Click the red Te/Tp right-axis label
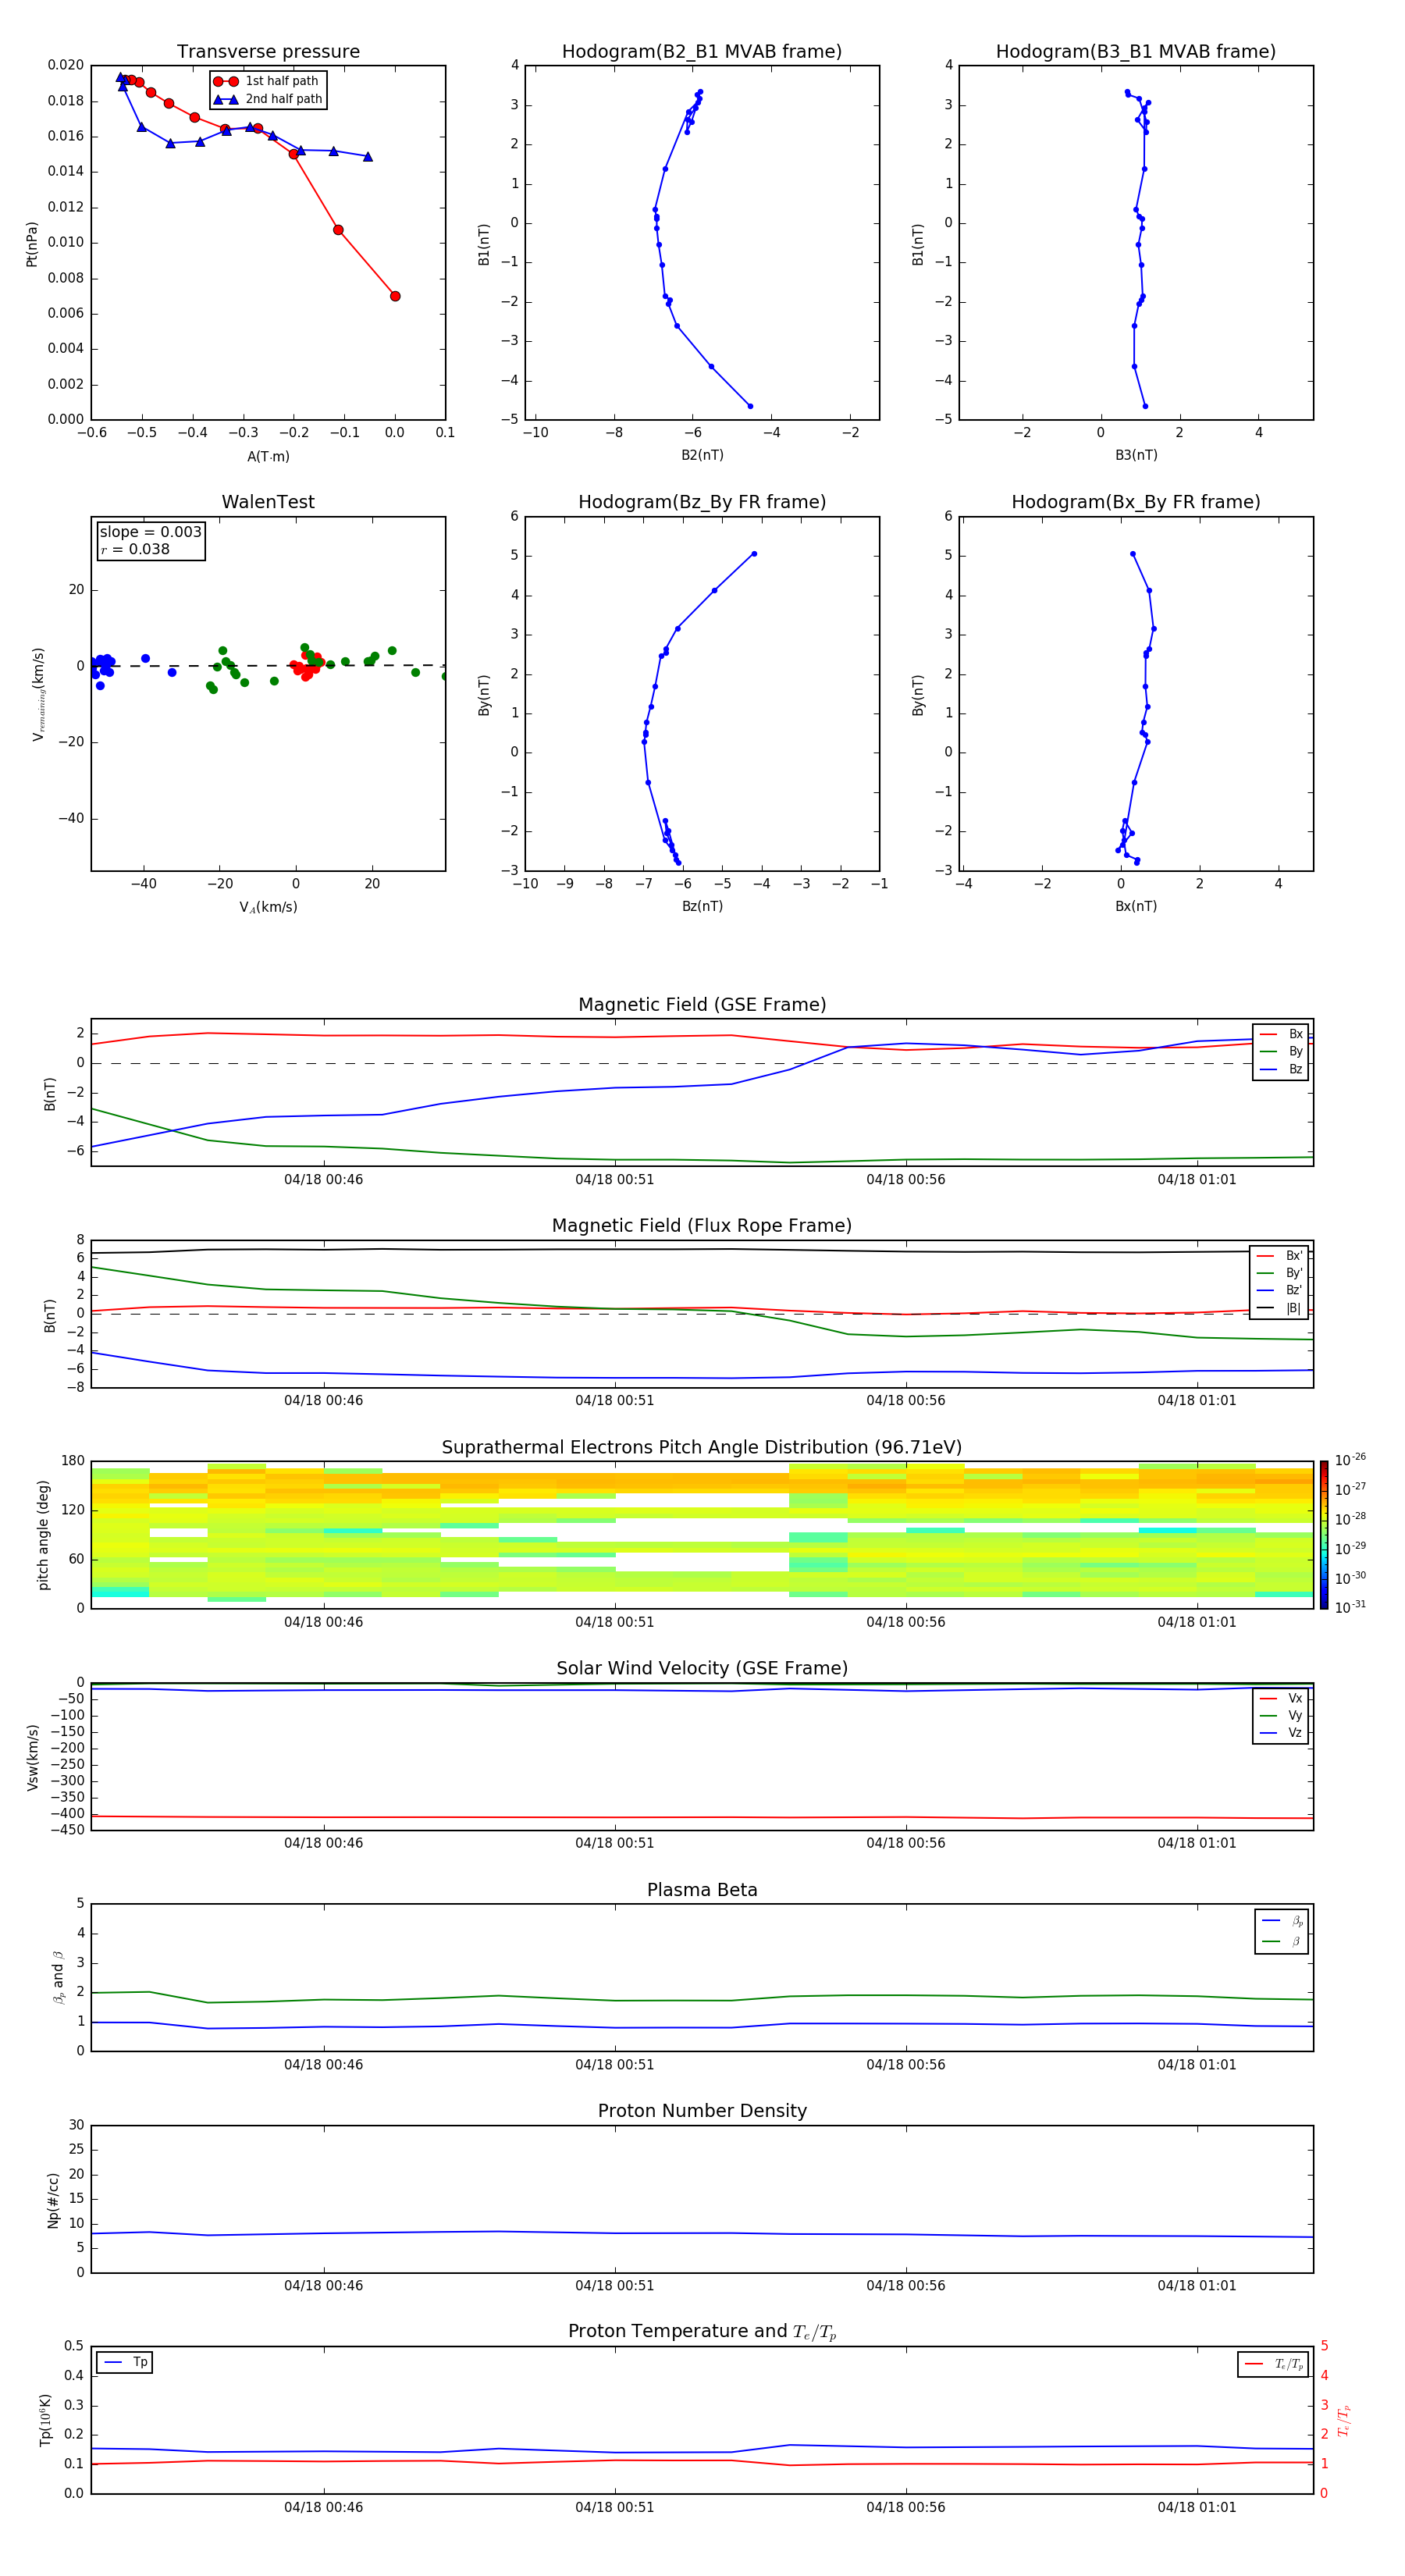1405x2576 pixels. click(x=1344, y=2420)
